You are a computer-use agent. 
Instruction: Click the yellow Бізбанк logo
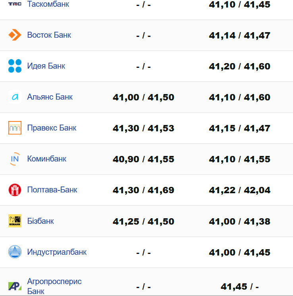[15, 221]
